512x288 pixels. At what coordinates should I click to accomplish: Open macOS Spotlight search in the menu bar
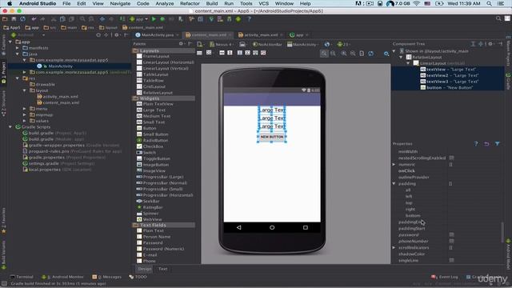click(x=489, y=3)
